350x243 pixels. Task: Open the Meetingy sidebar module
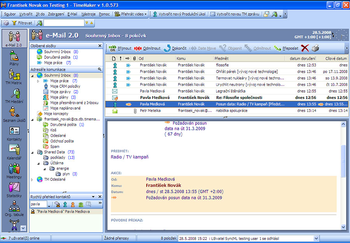tap(14, 170)
